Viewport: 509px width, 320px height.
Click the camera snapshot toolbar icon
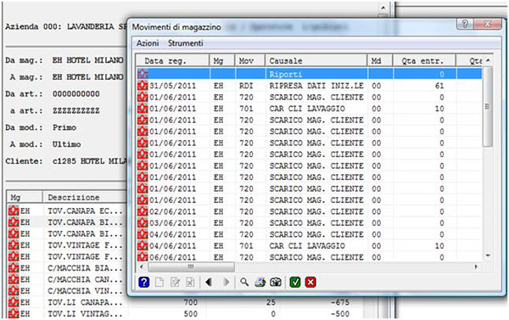coord(276,282)
